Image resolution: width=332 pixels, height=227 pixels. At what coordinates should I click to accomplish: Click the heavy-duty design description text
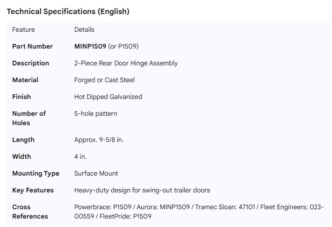142,190
